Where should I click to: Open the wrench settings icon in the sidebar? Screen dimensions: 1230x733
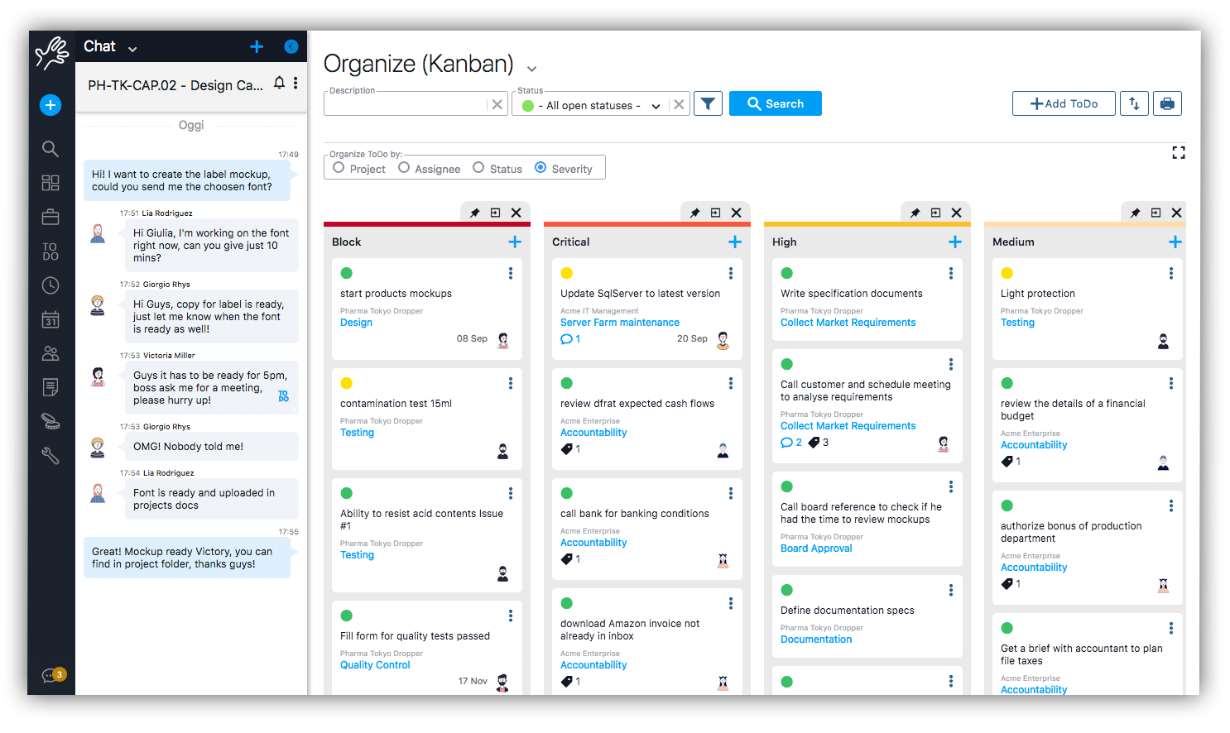[x=50, y=455]
